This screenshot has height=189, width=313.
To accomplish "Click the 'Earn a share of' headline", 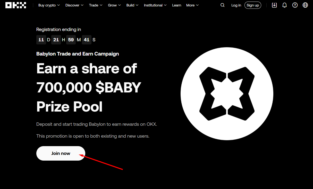I will click(x=87, y=68).
